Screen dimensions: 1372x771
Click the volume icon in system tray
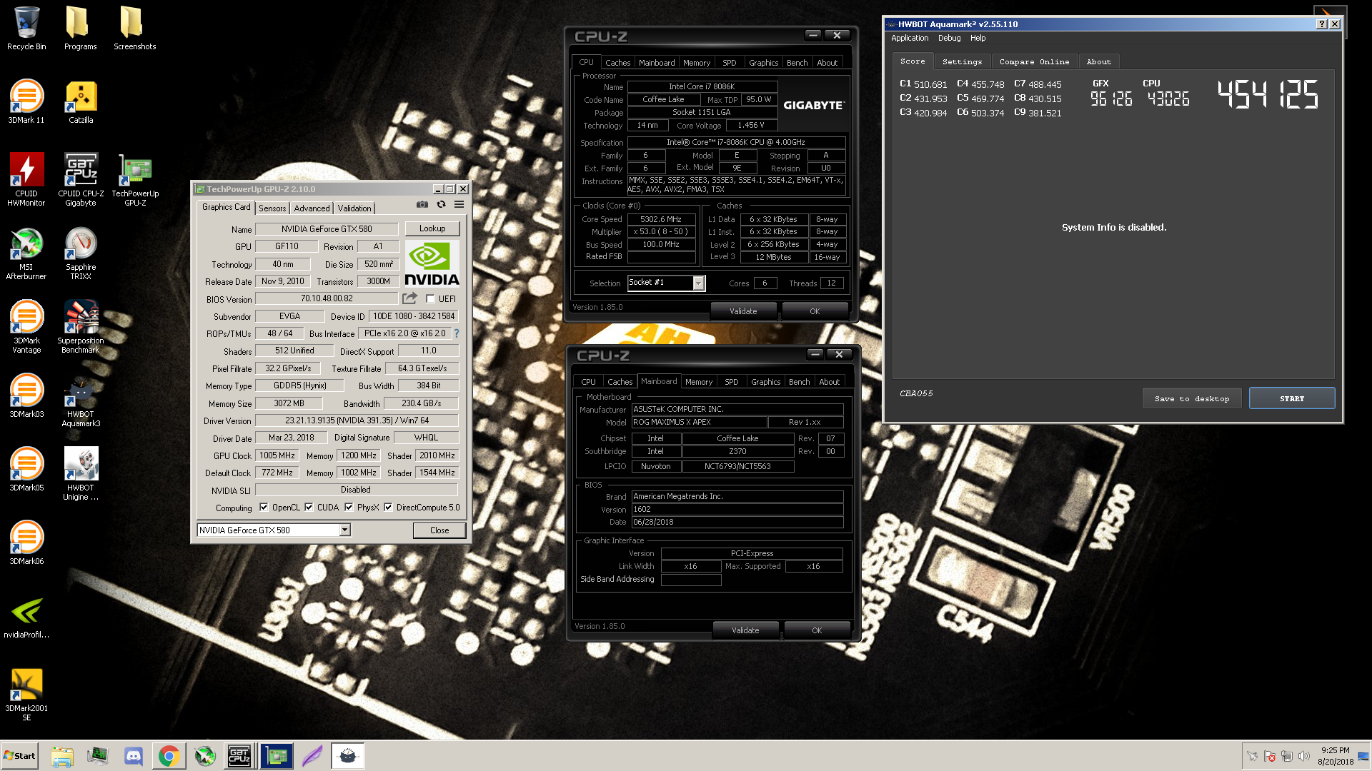1304,756
